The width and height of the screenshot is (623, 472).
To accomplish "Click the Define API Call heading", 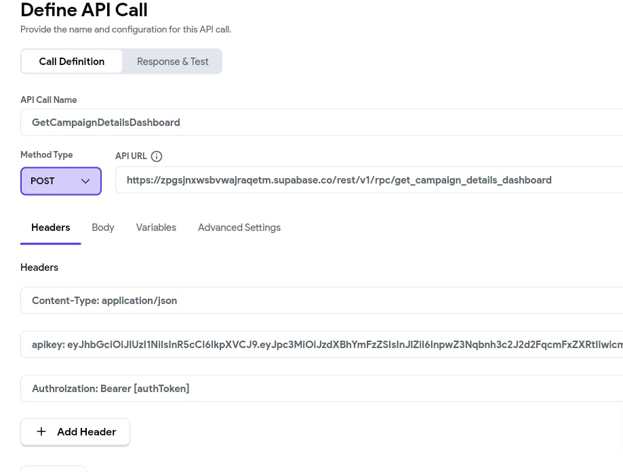I will point(84,10).
